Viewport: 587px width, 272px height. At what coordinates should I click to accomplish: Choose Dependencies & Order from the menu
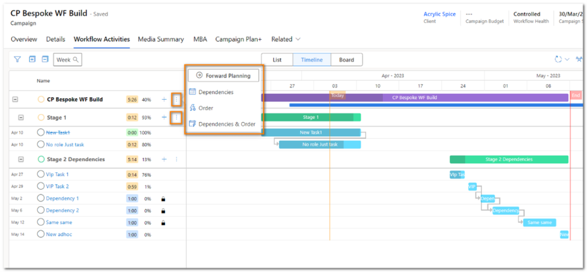[x=226, y=124]
